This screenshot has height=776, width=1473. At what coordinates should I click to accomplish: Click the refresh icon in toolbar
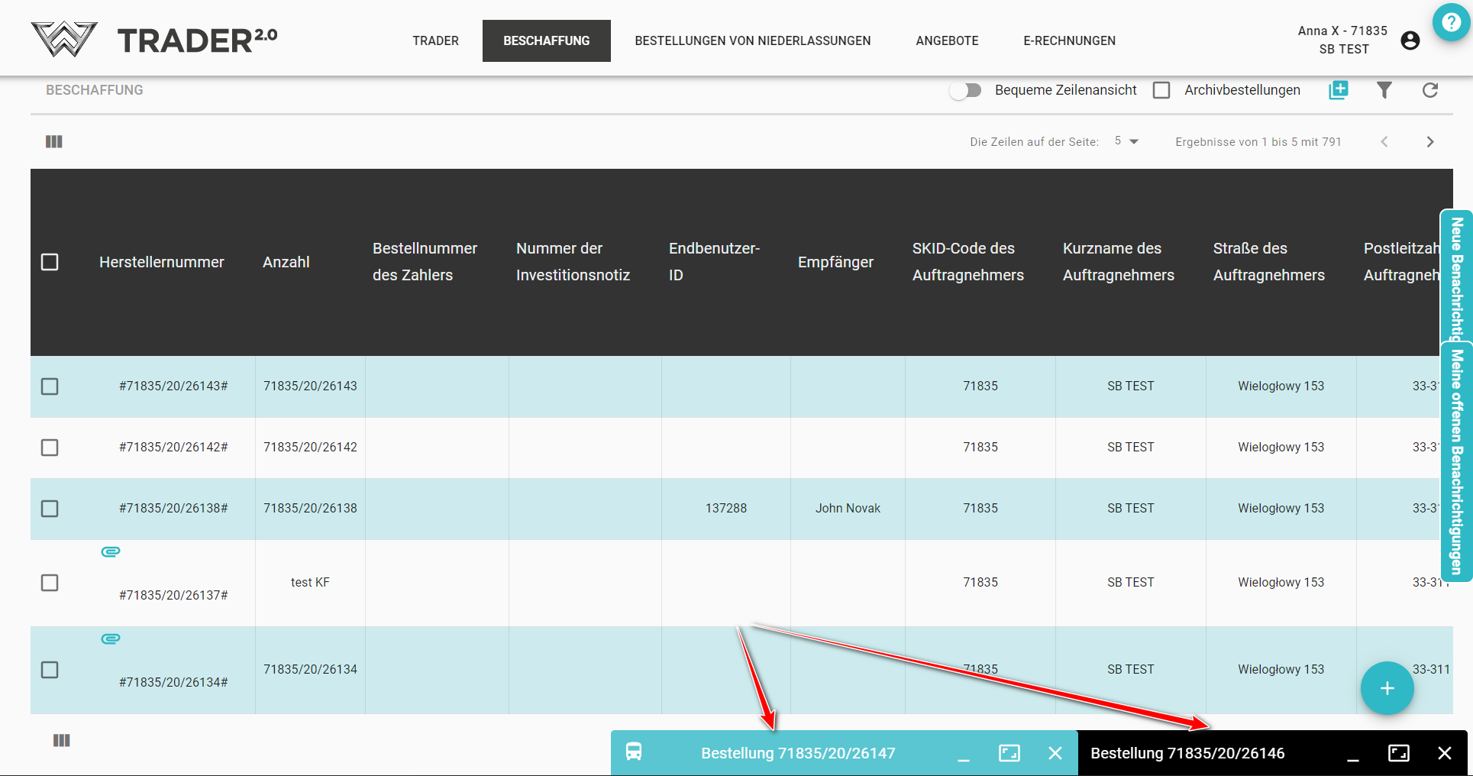[x=1430, y=90]
